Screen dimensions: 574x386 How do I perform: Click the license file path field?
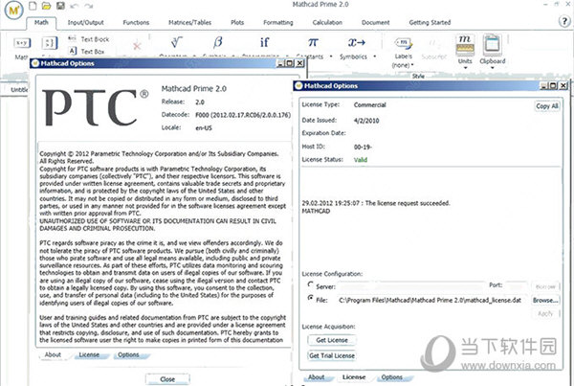click(432, 300)
